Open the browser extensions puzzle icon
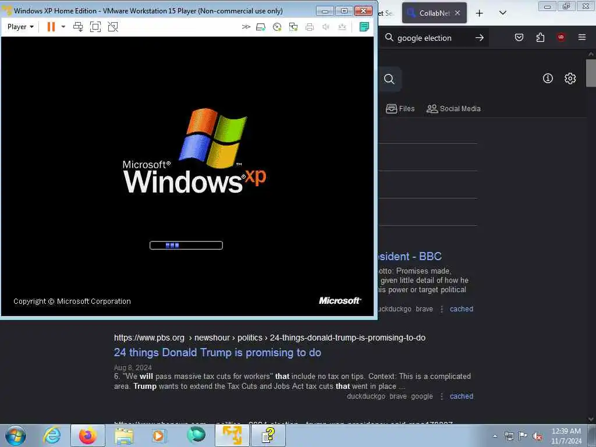This screenshot has height=447, width=596. tap(540, 37)
